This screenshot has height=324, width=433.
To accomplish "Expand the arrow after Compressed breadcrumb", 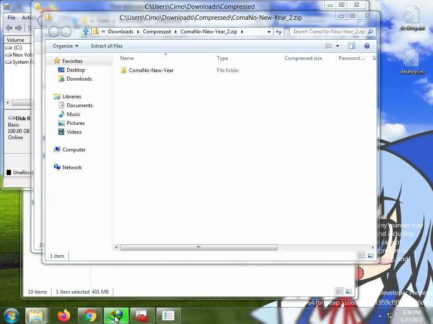I will 175,32.
